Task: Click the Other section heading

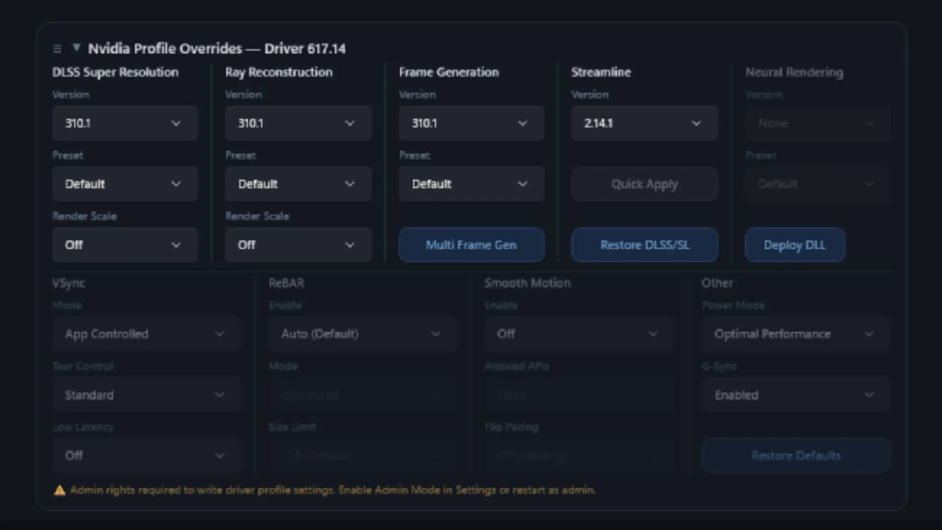Action: tap(717, 283)
